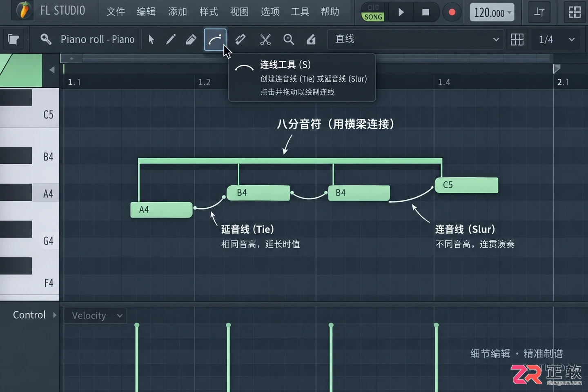Choose the Draw pencil tool

coord(171,40)
